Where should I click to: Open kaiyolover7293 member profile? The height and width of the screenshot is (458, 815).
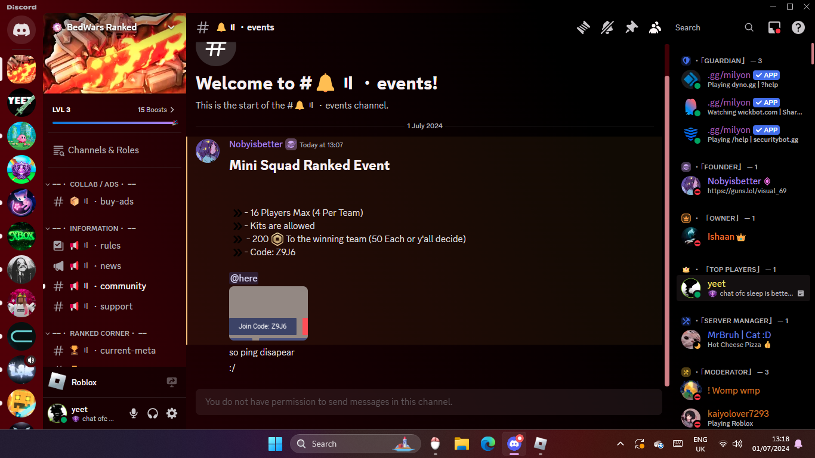coord(743,418)
